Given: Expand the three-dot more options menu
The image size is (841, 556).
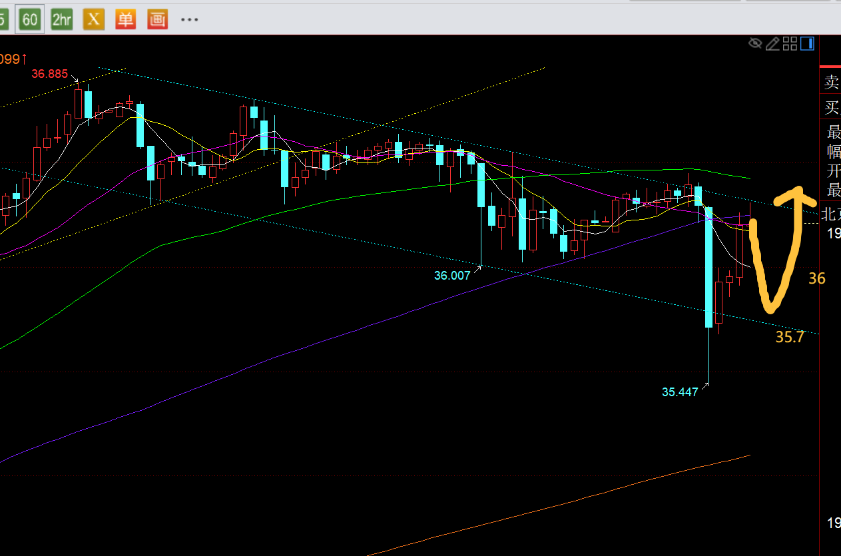Looking at the screenshot, I should (x=190, y=20).
